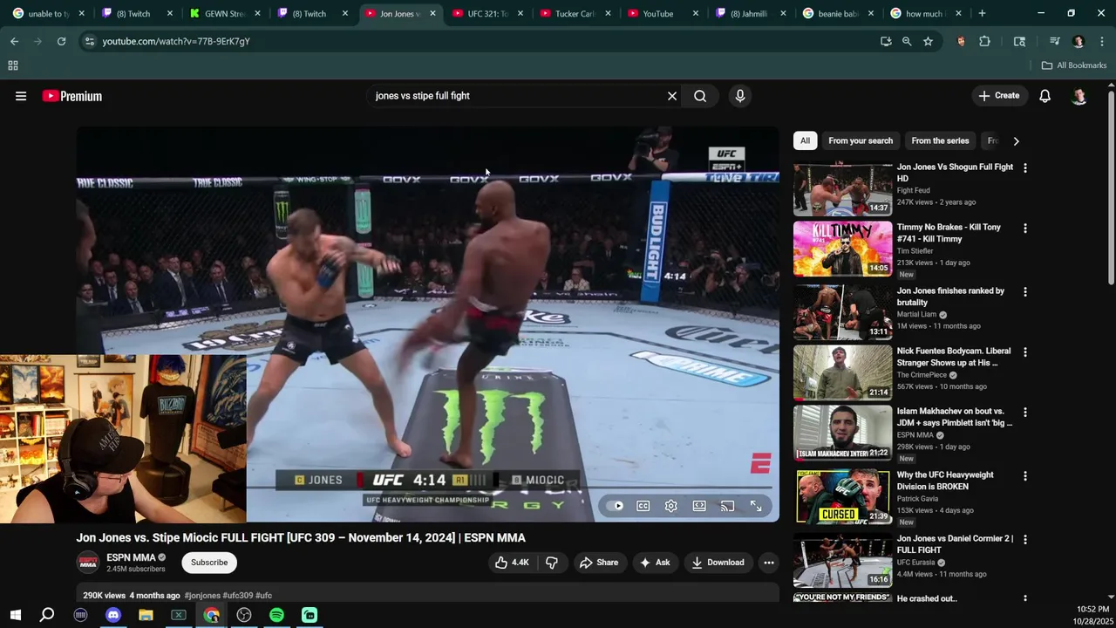Open the ESPN MMA channel name link
1116x628 pixels.
[x=131, y=557]
